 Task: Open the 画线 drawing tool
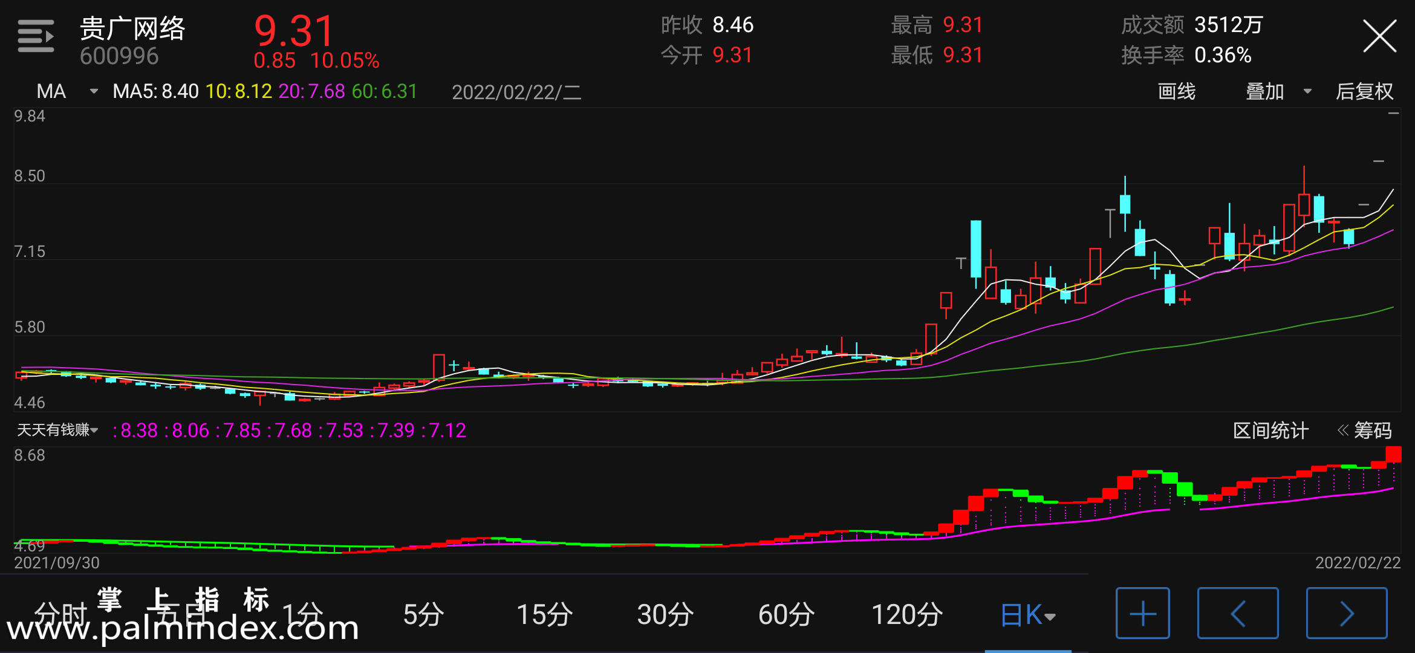[x=1176, y=91]
